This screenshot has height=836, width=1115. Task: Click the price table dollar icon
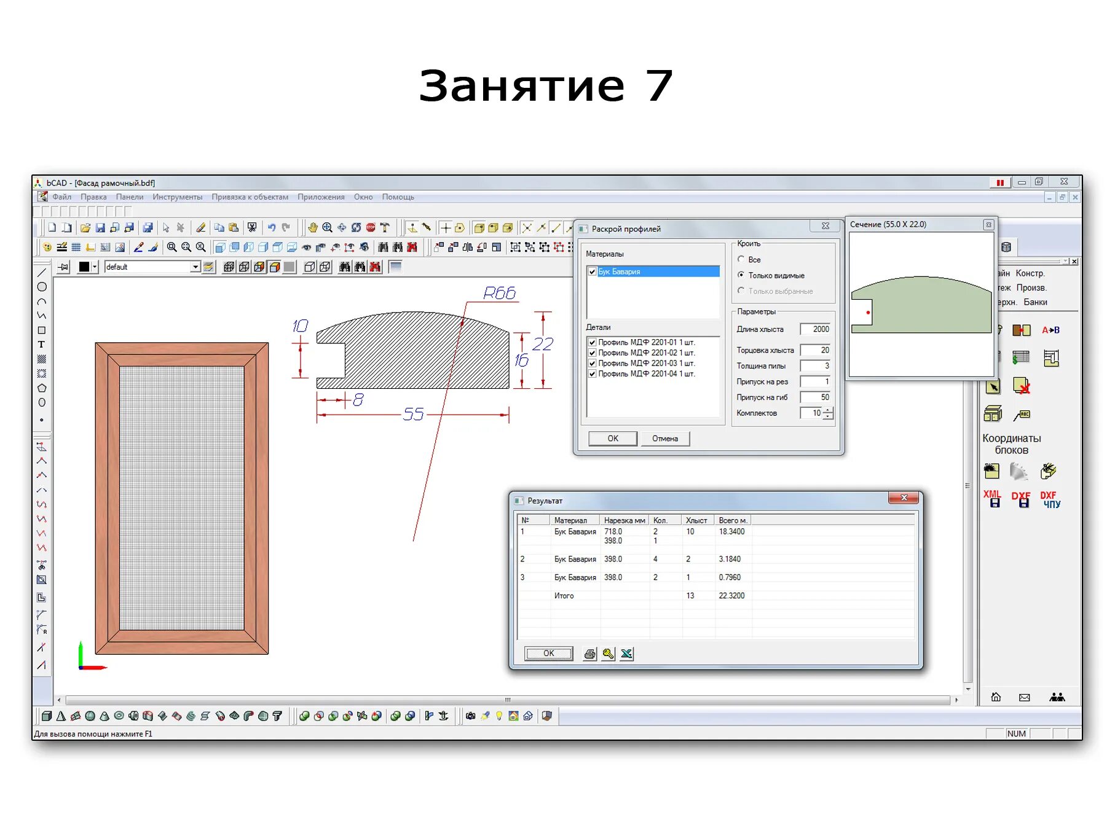pyautogui.click(x=1021, y=357)
